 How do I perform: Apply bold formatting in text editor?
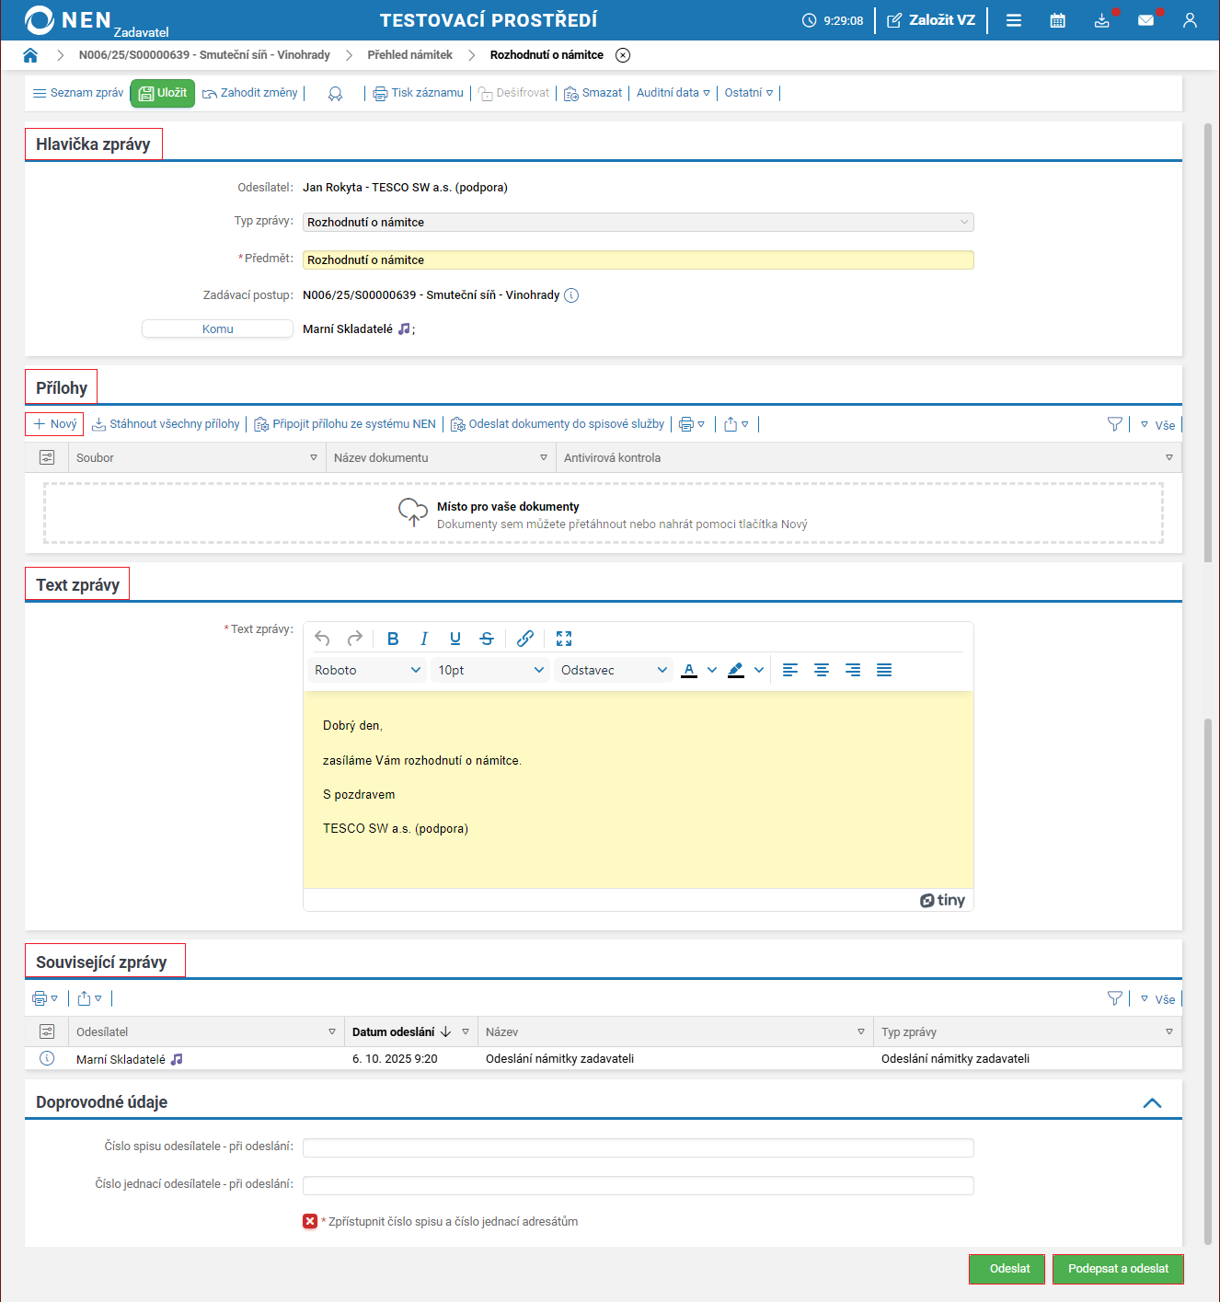click(393, 639)
